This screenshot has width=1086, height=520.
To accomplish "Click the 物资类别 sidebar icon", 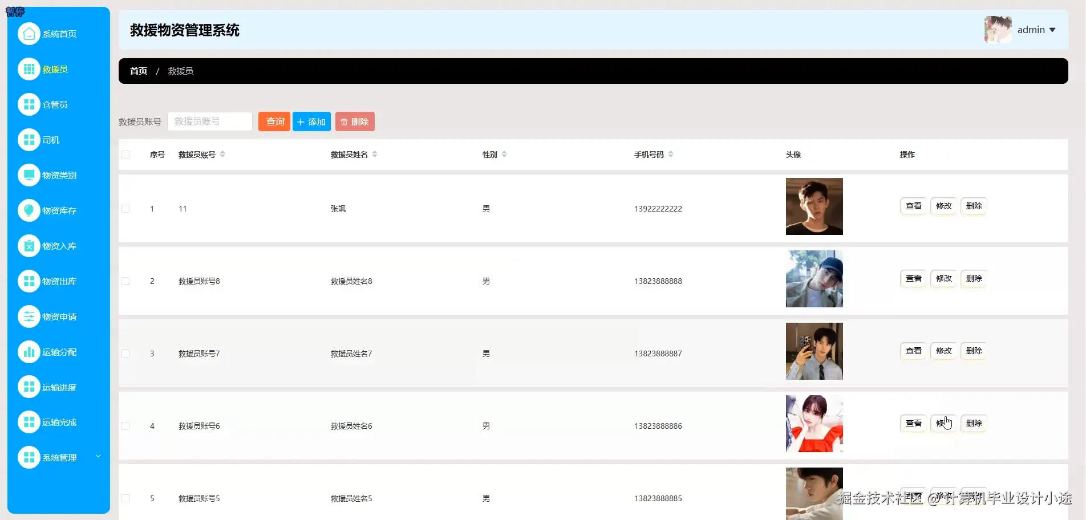I will click(x=29, y=175).
